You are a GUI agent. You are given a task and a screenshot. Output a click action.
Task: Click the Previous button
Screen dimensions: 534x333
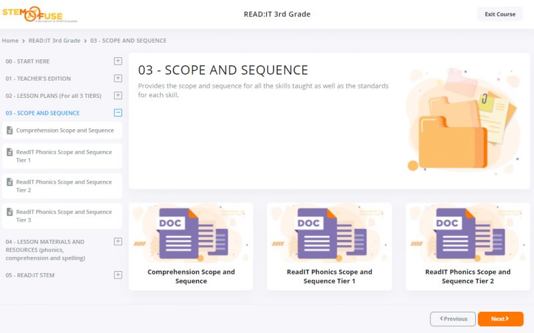point(453,319)
